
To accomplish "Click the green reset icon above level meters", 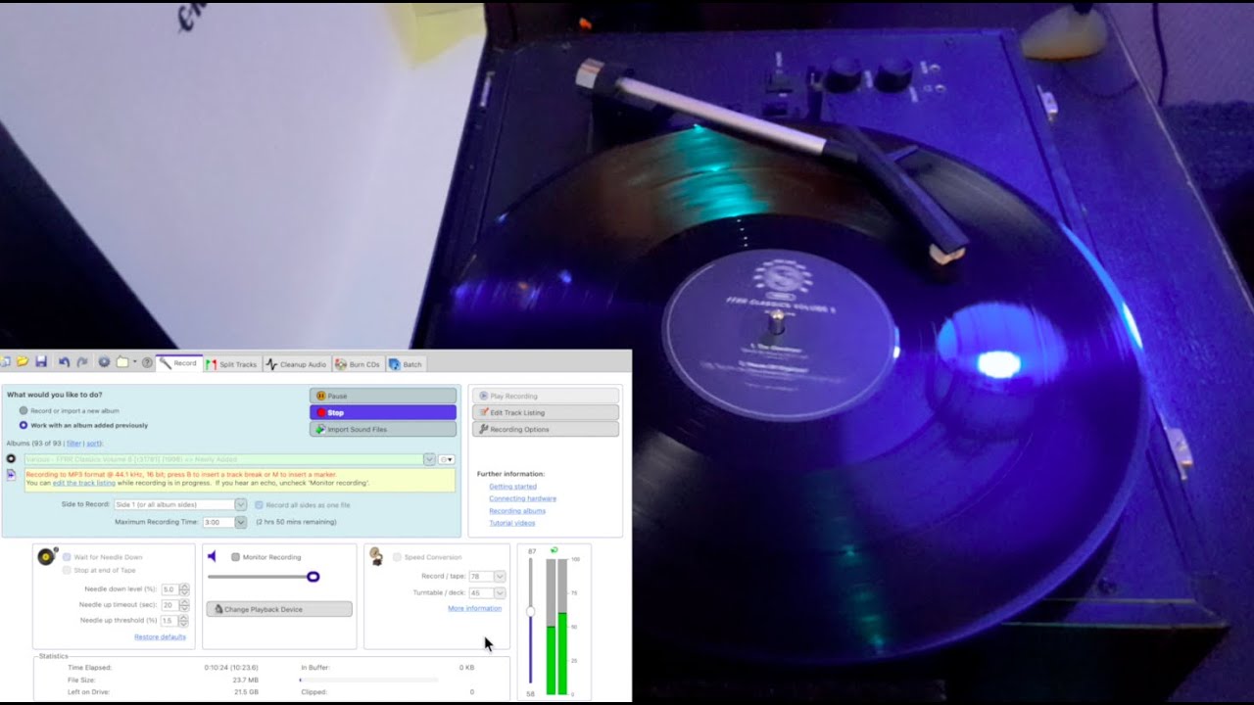I will pyautogui.click(x=555, y=550).
